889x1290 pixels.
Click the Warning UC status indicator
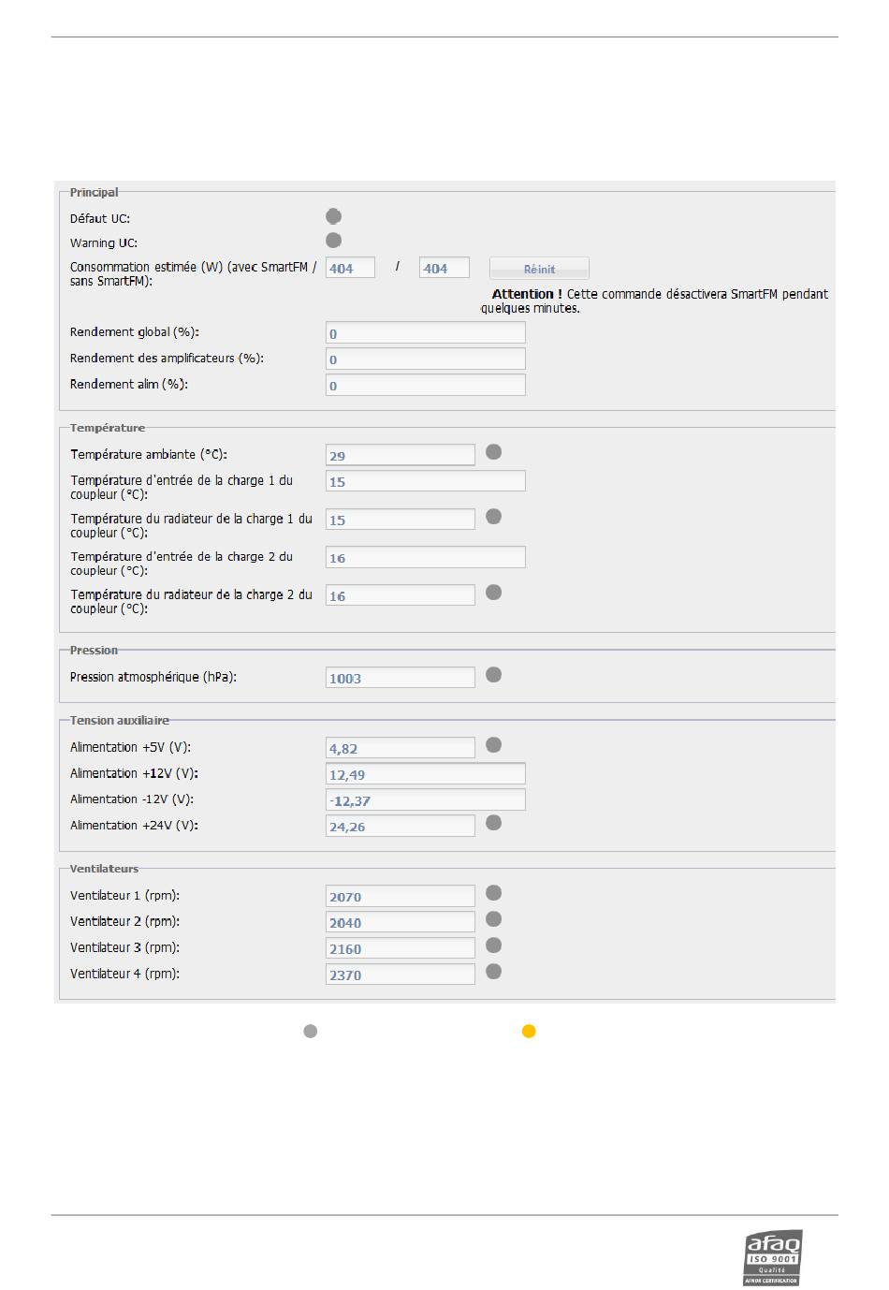tap(333, 241)
